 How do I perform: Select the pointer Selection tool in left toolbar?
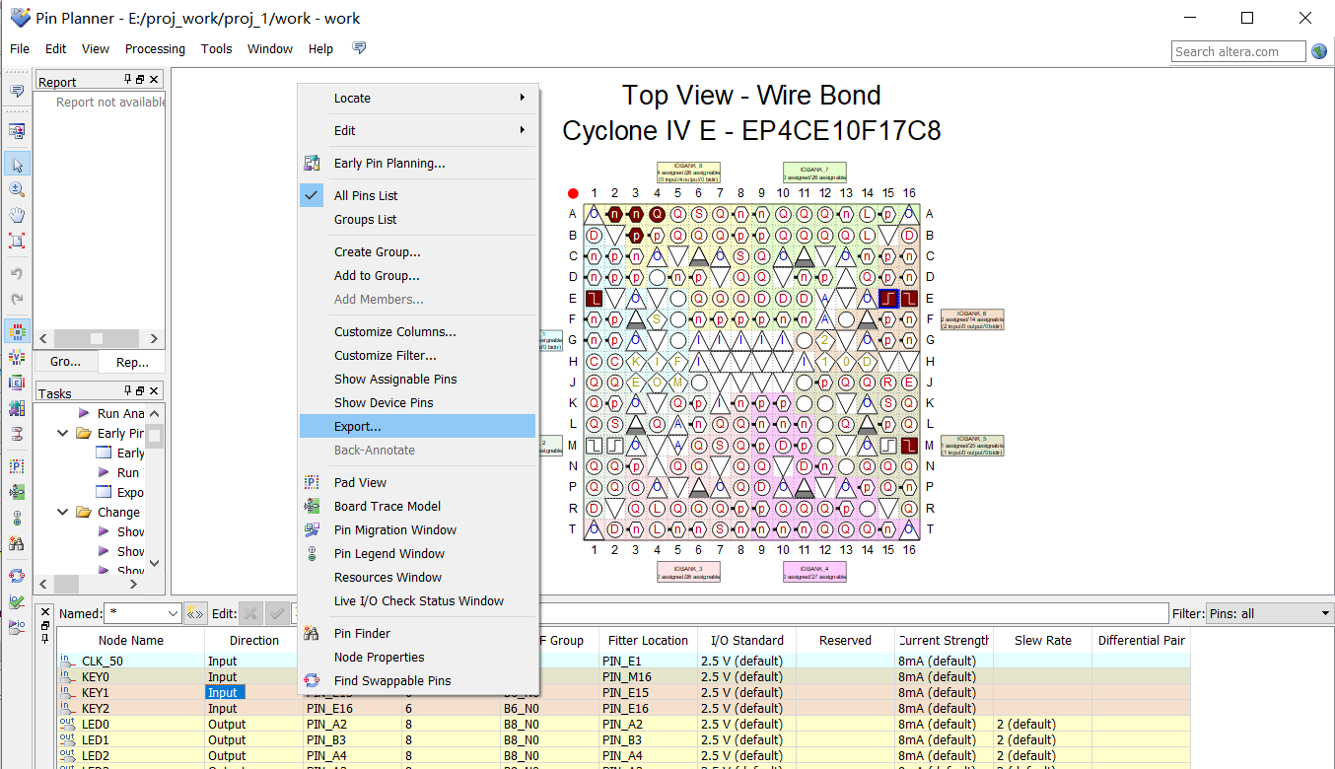[x=17, y=165]
